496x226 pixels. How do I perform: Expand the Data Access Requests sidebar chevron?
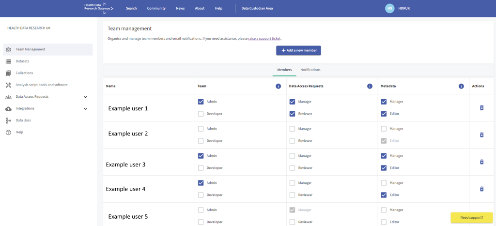pyautogui.click(x=85, y=97)
